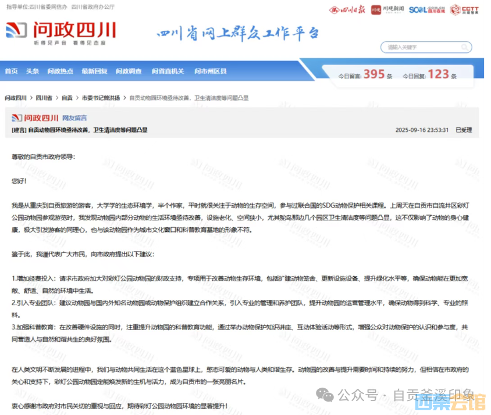Switch to the 问政调查 section
This screenshot has height=415, width=491.
129,71
